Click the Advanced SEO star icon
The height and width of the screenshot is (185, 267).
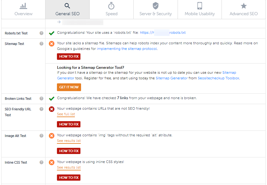pyautogui.click(x=243, y=6)
